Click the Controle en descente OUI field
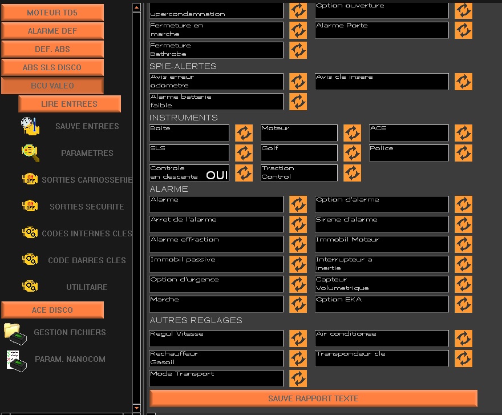The height and width of the screenshot is (415, 502). point(189,173)
